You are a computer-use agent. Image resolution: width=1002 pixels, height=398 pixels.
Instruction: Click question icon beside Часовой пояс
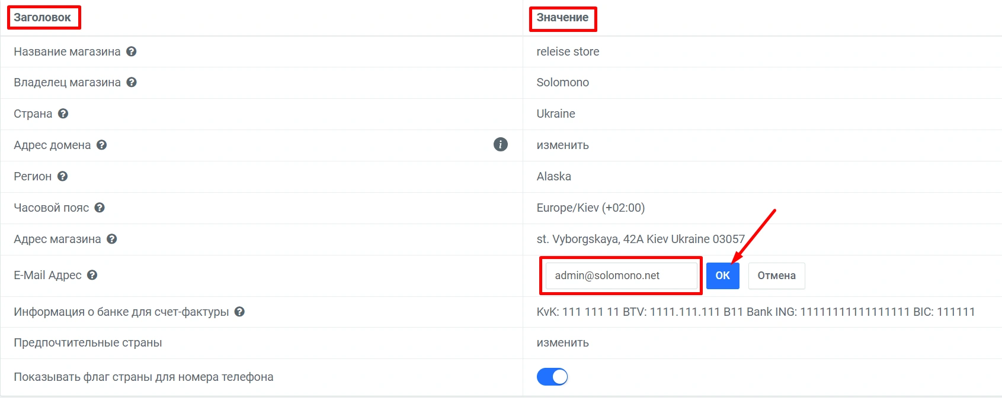pyautogui.click(x=100, y=208)
